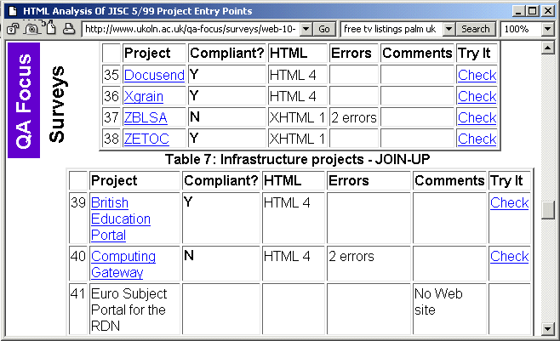The width and height of the screenshot is (560, 341).
Task: Click Check link for Computing Gateway
Action: pos(509,256)
